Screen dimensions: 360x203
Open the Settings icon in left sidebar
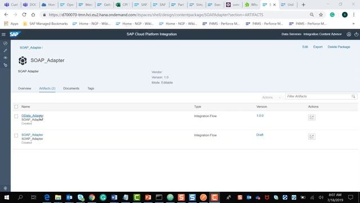pos(5,65)
